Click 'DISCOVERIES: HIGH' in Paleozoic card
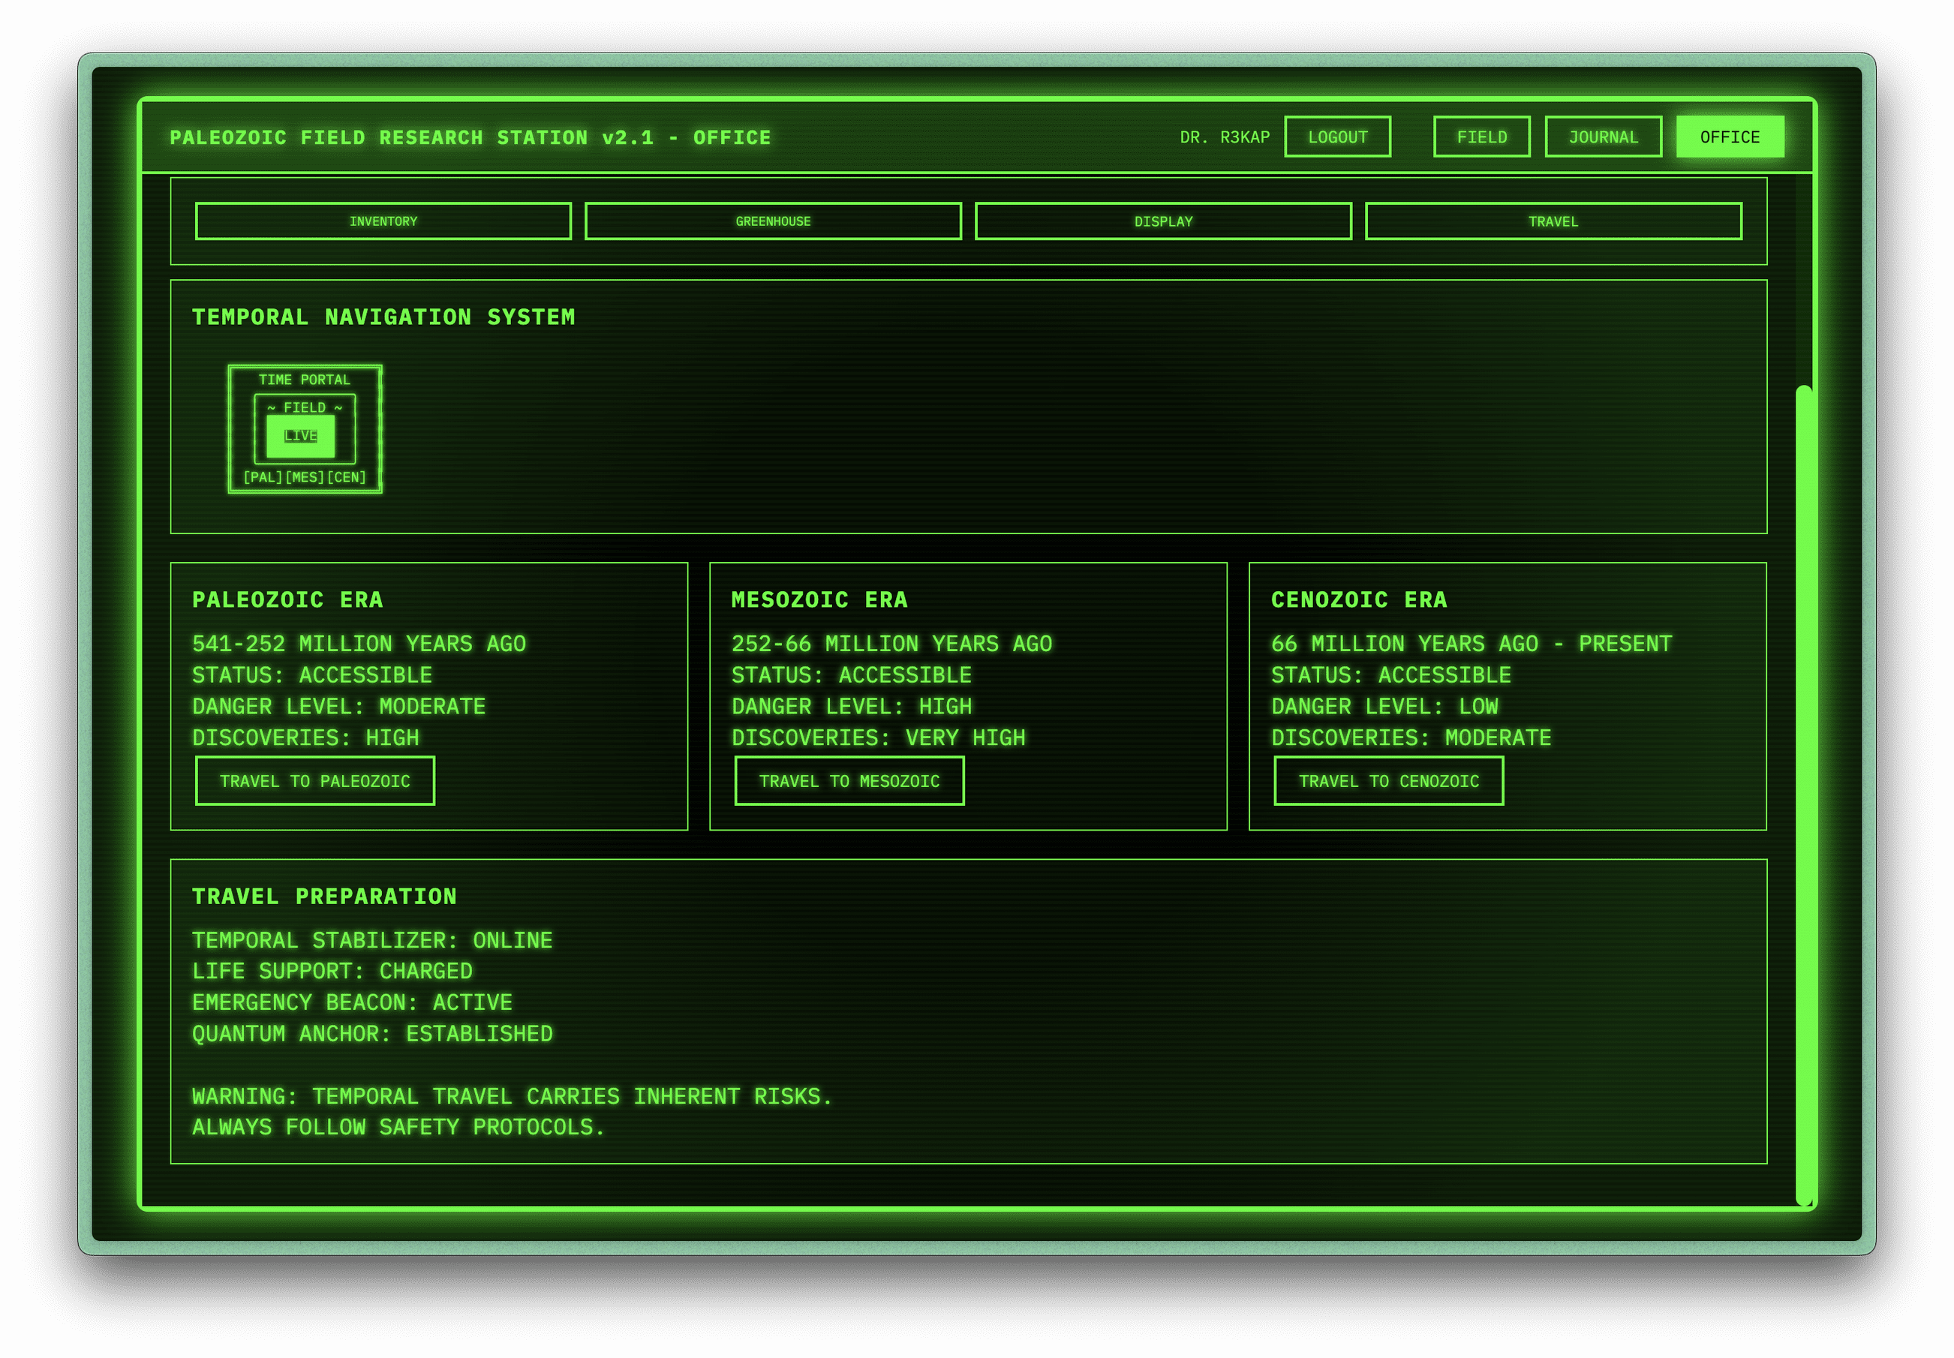This screenshot has width=1954, height=1358. [305, 738]
